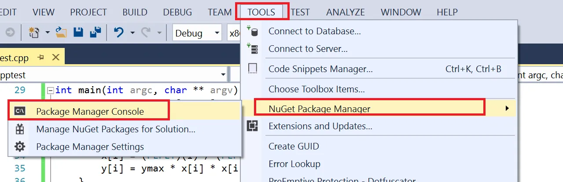The width and height of the screenshot is (563, 182).
Task: Click the New Project toolbar icon
Action: tap(34, 33)
